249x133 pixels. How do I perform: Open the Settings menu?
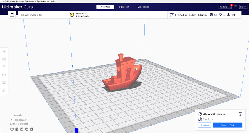[x=20, y=1]
